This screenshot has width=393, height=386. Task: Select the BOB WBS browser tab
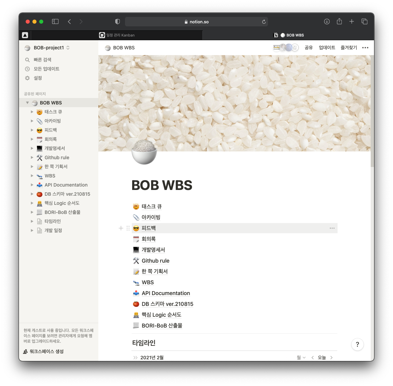288,35
